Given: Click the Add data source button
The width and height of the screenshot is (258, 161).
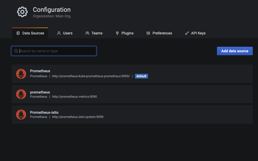Looking at the screenshot, I should point(235,51).
